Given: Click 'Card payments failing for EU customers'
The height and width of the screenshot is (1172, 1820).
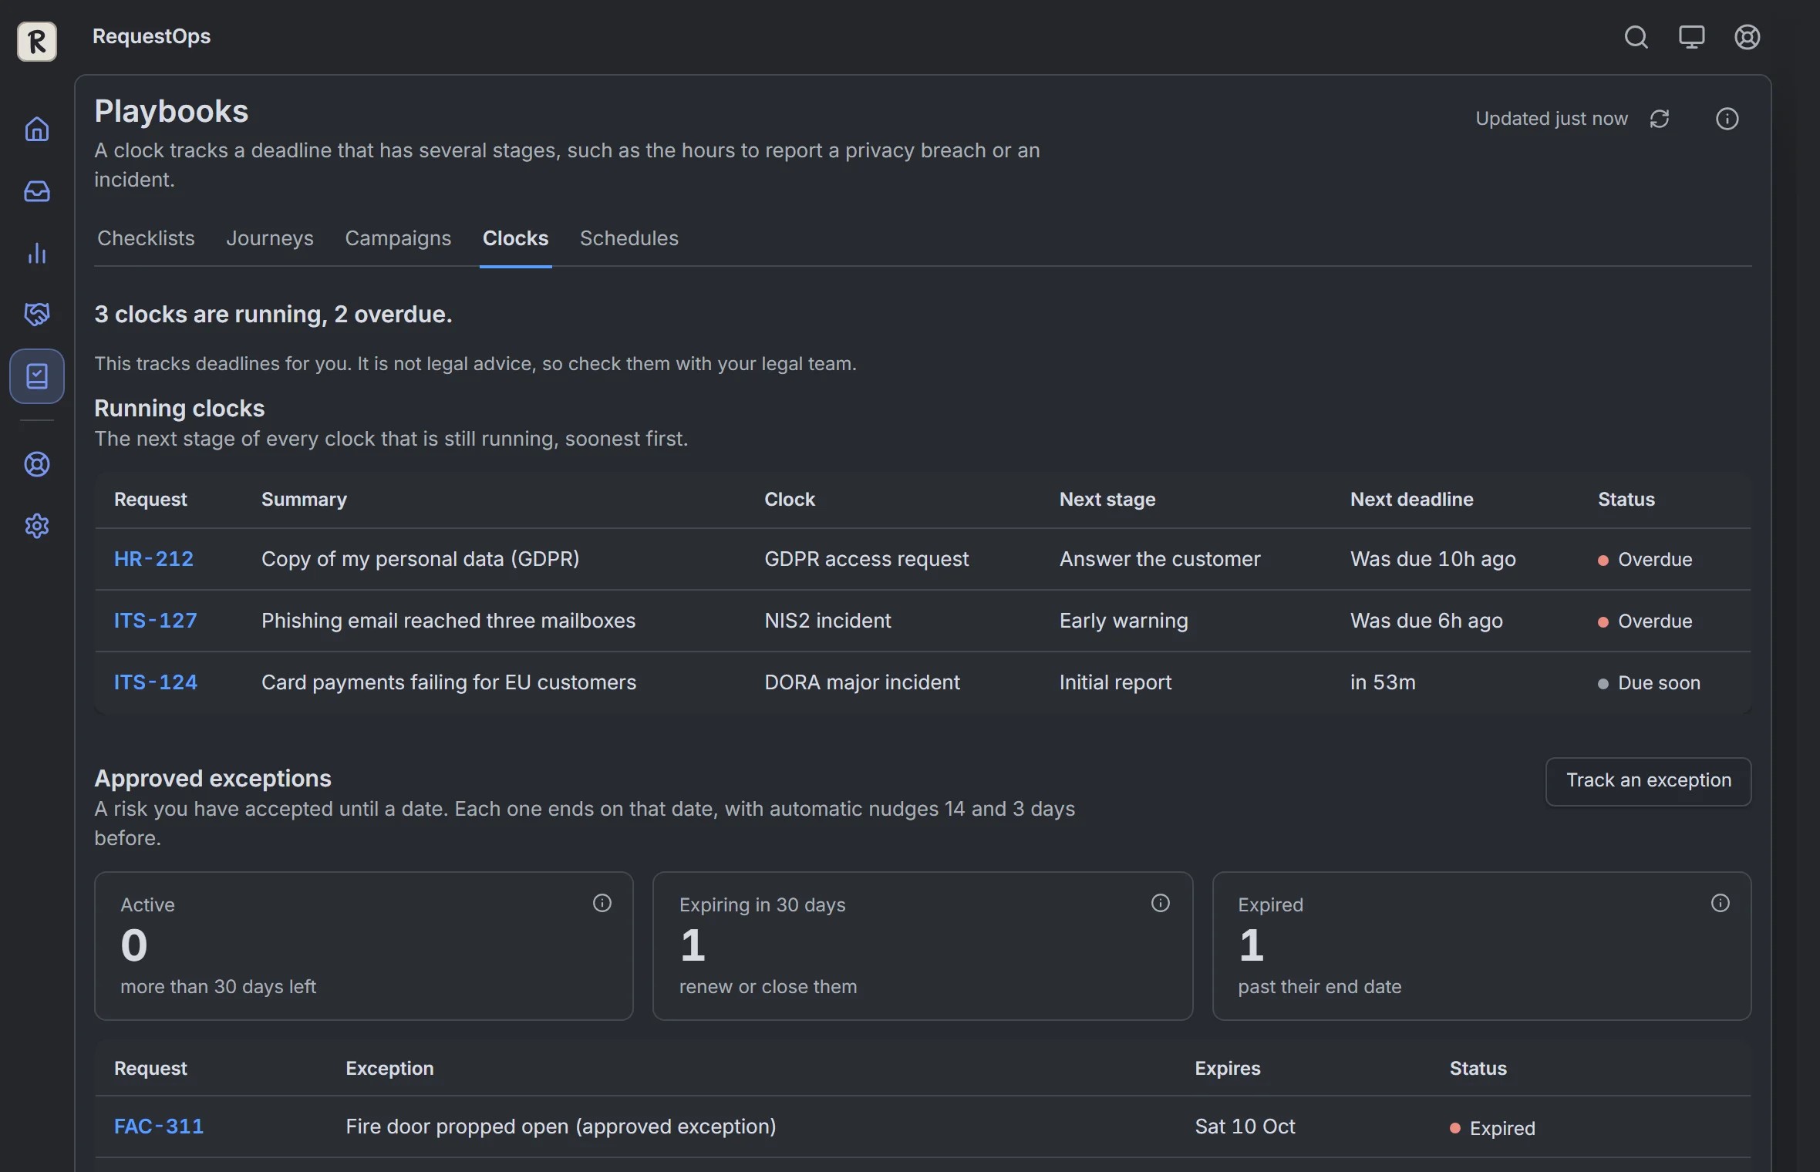Looking at the screenshot, I should 449,682.
